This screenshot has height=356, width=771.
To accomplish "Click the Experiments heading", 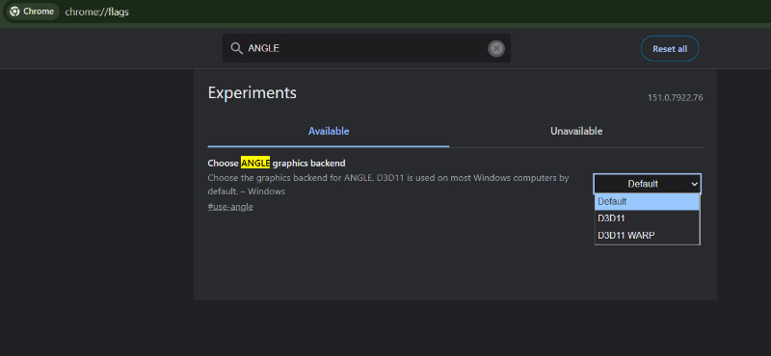I will (253, 92).
